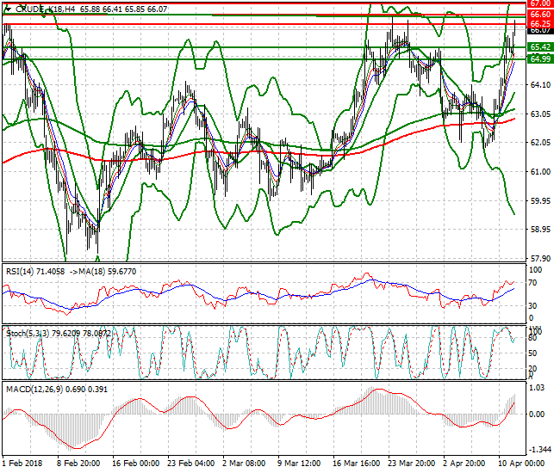Viewport: 560px width, 473px height.
Task: Click the MACD -1.344 scale value
Action: point(539,450)
